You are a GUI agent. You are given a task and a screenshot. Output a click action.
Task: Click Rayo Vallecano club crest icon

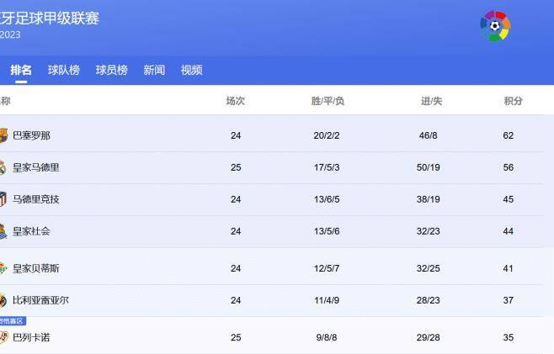click(x=3, y=337)
